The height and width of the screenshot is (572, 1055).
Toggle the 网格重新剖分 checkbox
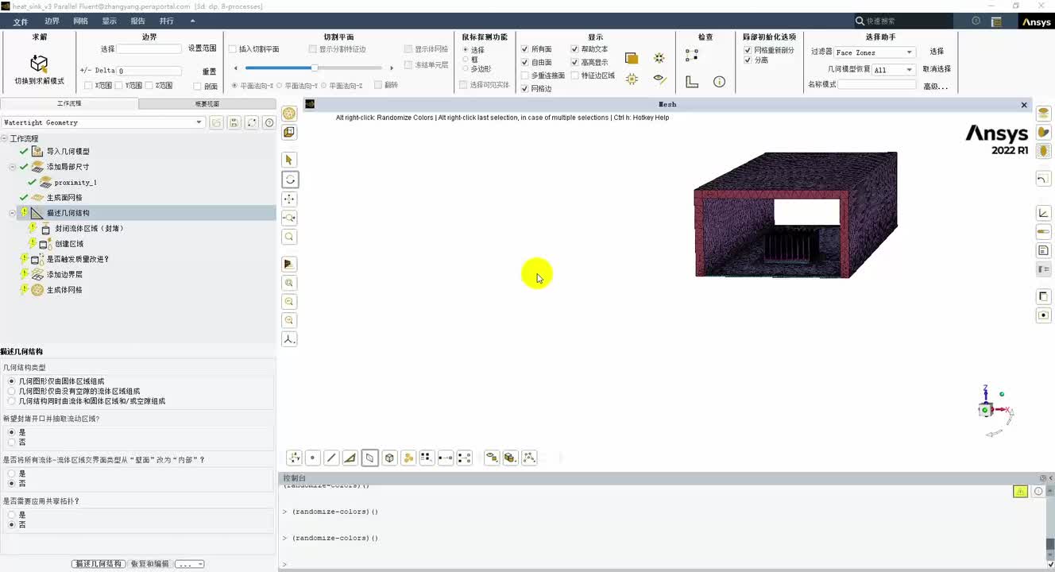point(748,50)
